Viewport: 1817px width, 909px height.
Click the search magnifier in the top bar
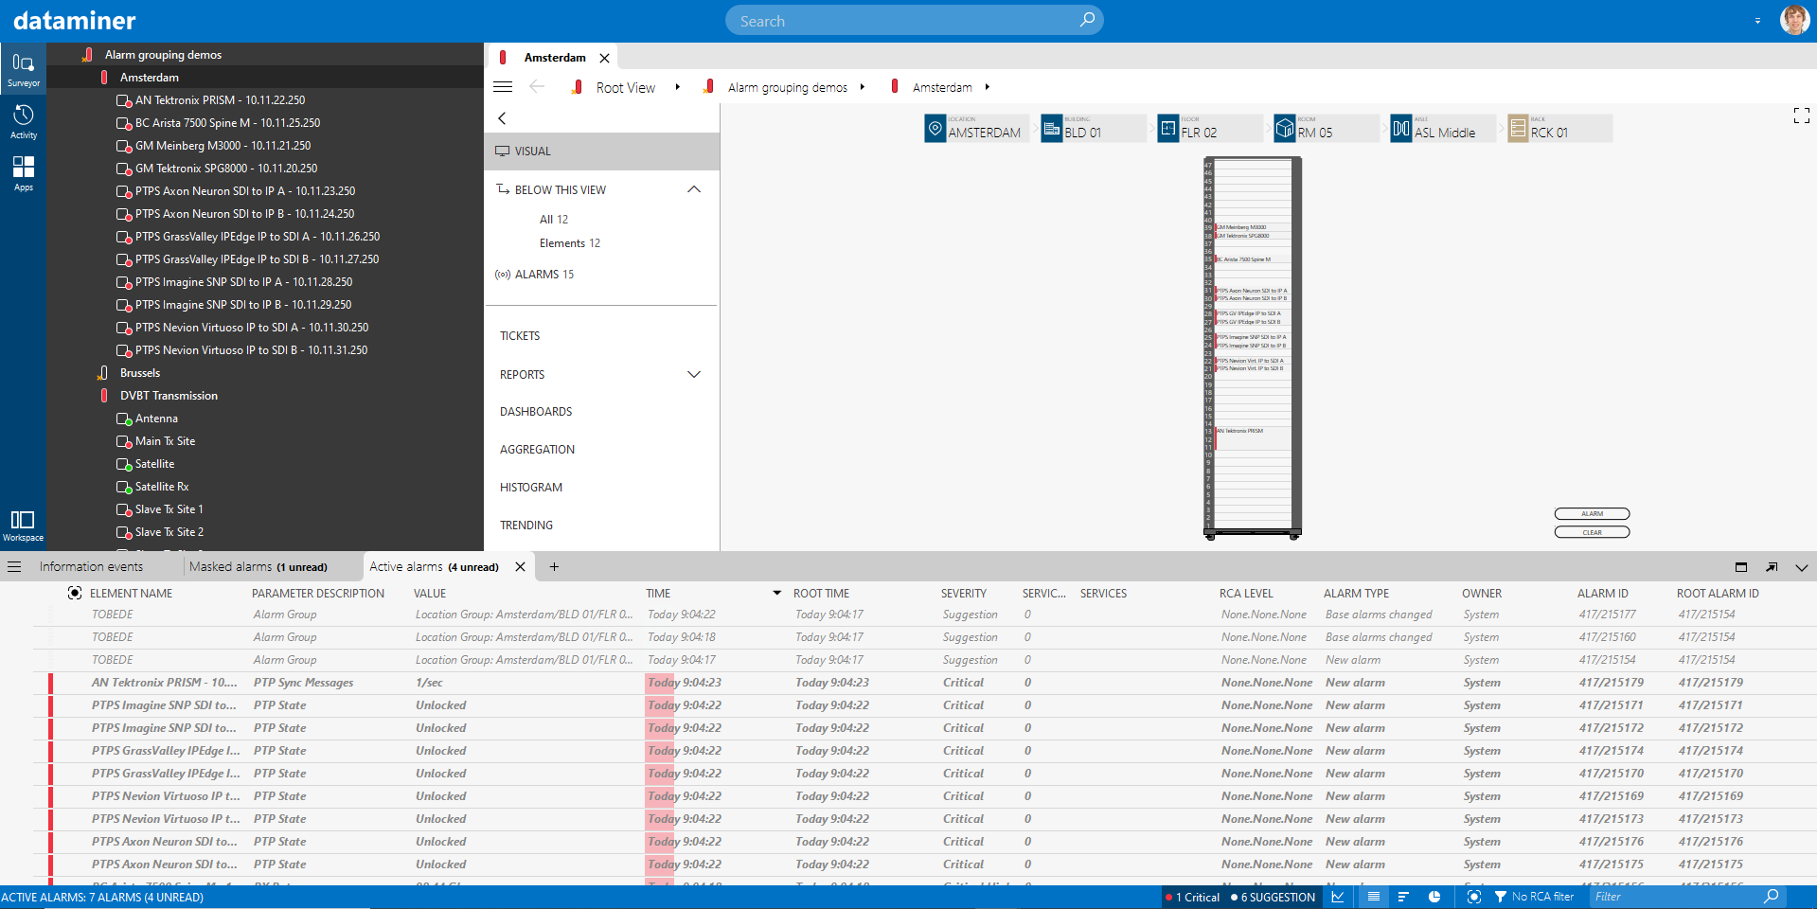pyautogui.click(x=1087, y=20)
